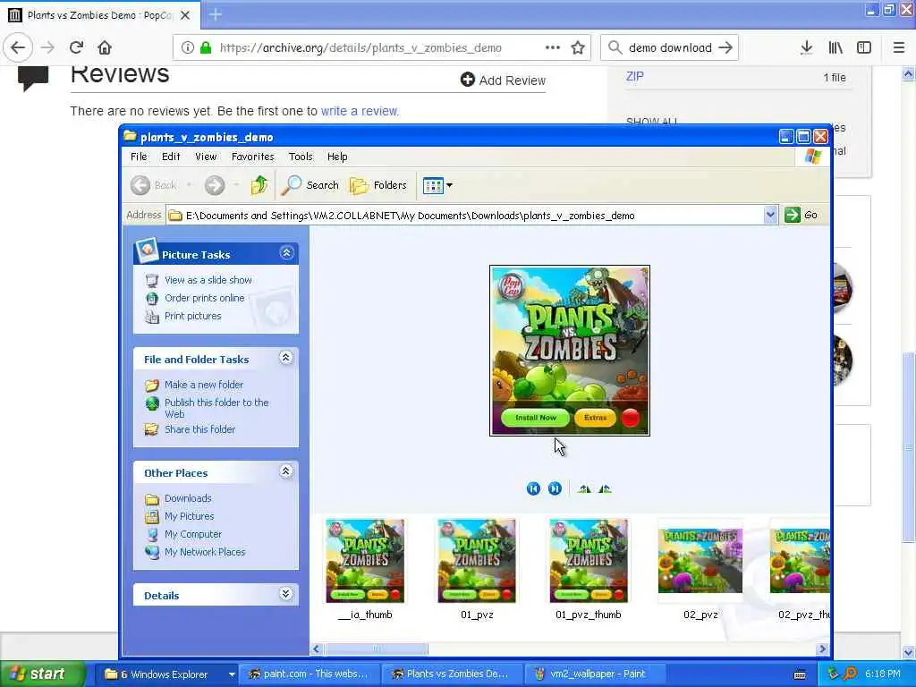The width and height of the screenshot is (916, 687).
Task: Open the Edit menu in Explorer
Action: [x=171, y=157]
